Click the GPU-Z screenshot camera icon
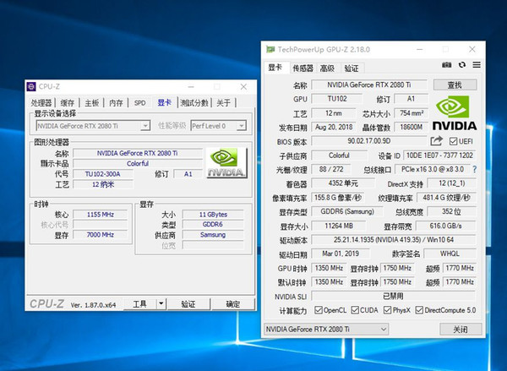 pos(446,65)
